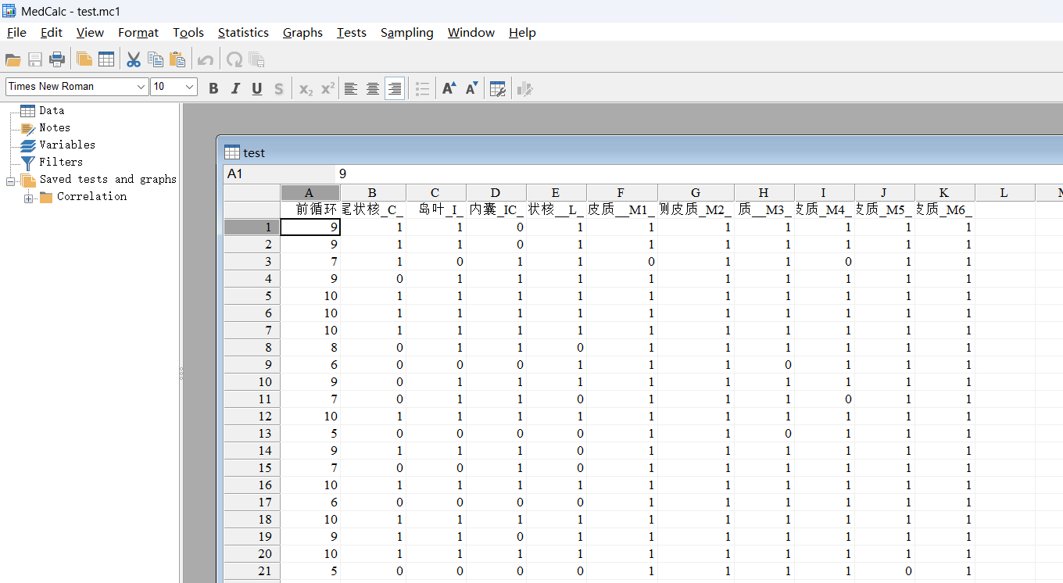The image size is (1063, 583).
Task: Click the test window spreadsheet icon
Action: point(232,152)
